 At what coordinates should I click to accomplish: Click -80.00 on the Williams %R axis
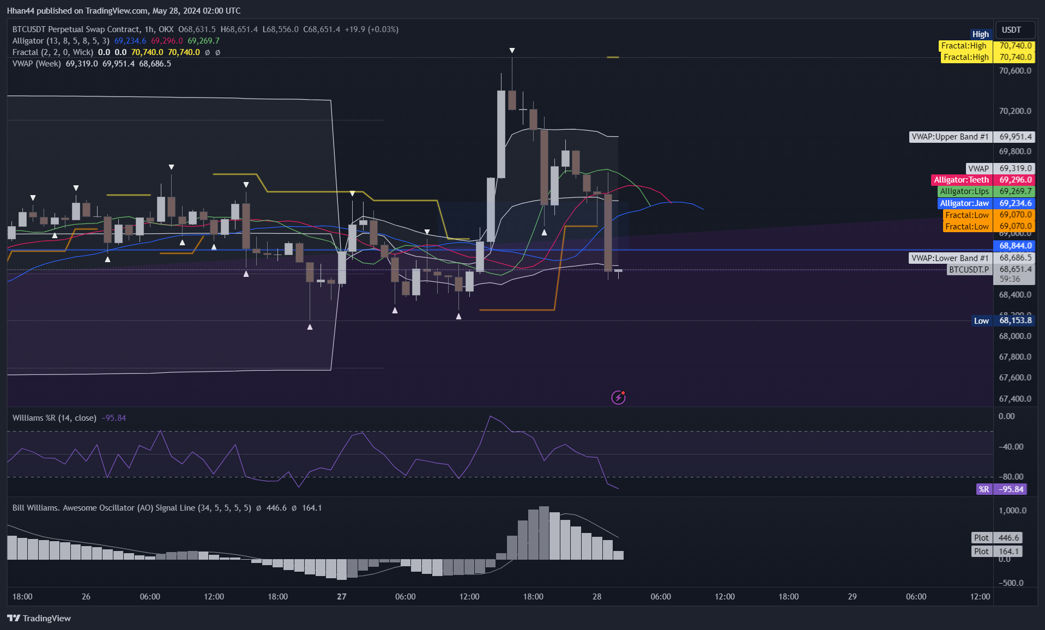click(1011, 477)
